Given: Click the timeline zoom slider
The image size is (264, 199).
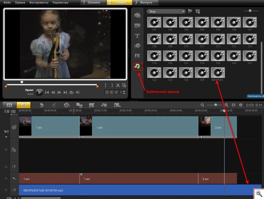Looking at the screenshot, I should pyautogui.click(x=216, y=105).
